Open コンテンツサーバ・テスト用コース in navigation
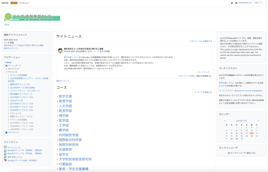Viewport: 268px width, 172px height. click(25, 91)
